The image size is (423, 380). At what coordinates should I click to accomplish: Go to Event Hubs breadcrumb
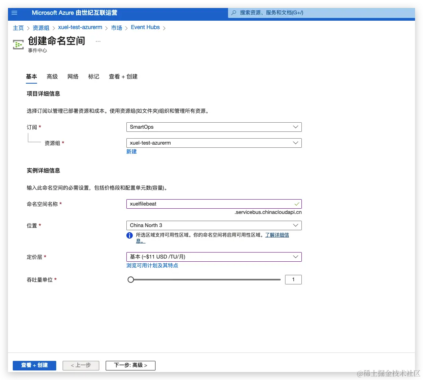click(145, 27)
